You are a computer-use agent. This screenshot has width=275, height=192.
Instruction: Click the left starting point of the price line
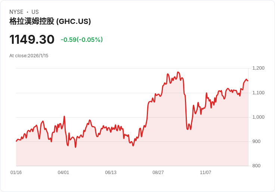pos(16,141)
